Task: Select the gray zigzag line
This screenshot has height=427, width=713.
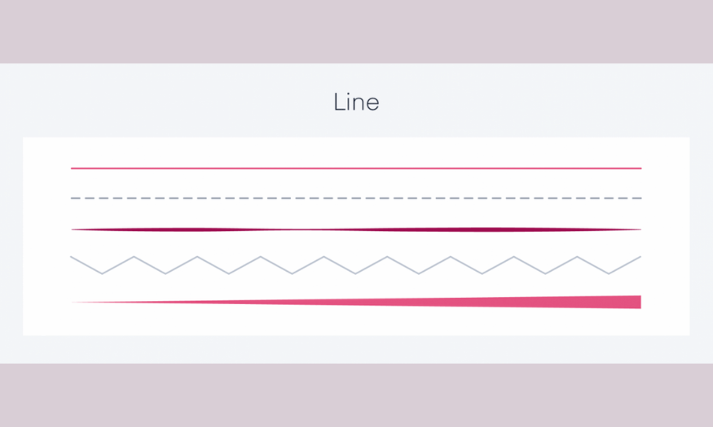Action: [x=355, y=265]
